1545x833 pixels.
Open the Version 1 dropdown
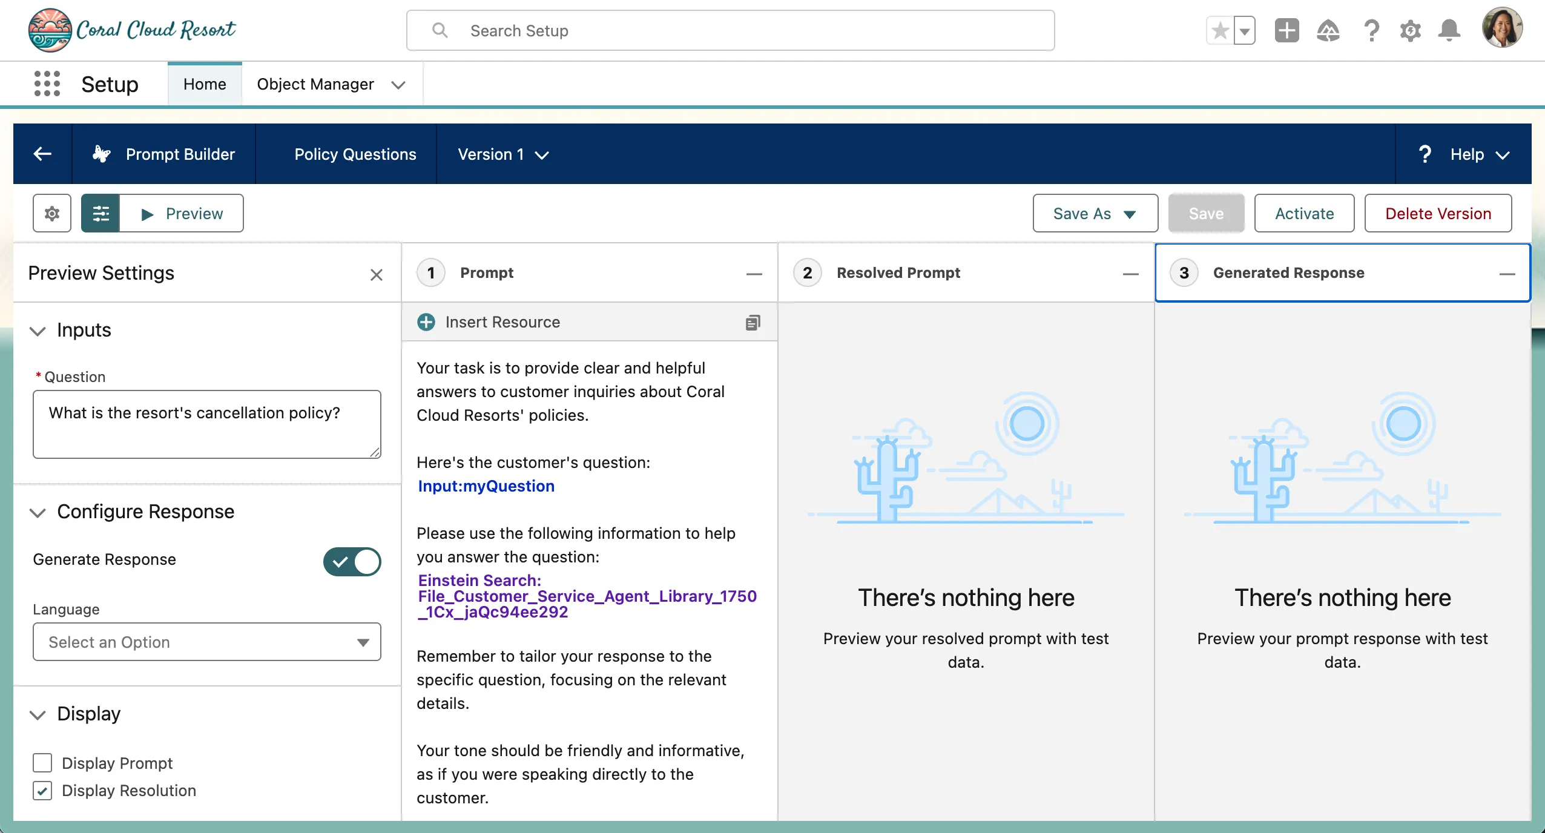tap(502, 154)
